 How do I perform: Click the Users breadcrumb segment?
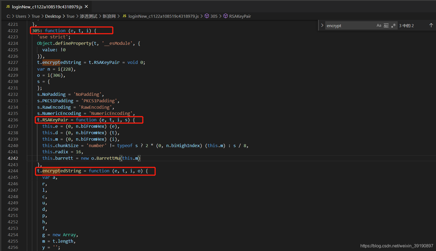21,16
